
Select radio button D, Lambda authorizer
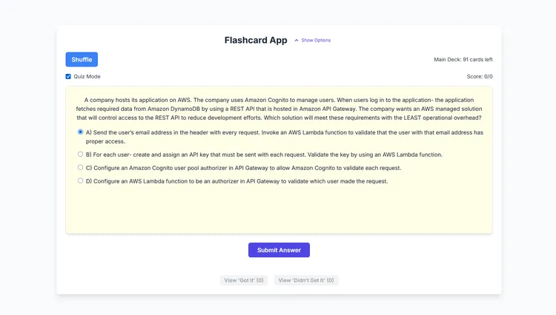[81, 180]
